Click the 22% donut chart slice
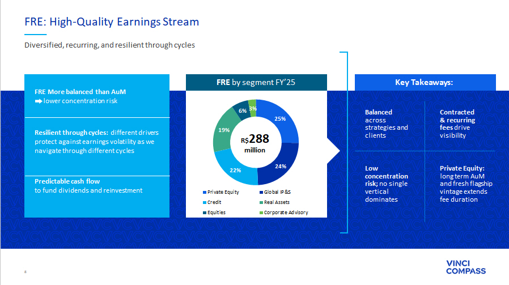This screenshot has width=509, height=285. click(x=236, y=169)
